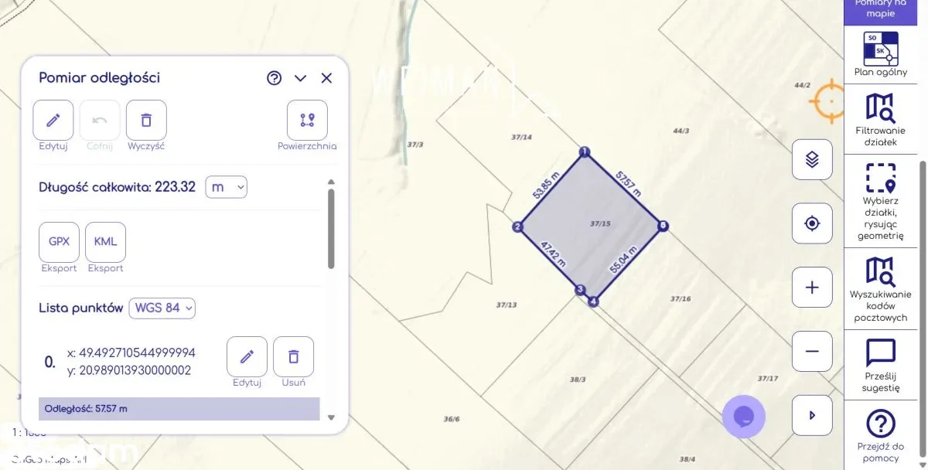Open the chat bubble widget

pos(743,417)
